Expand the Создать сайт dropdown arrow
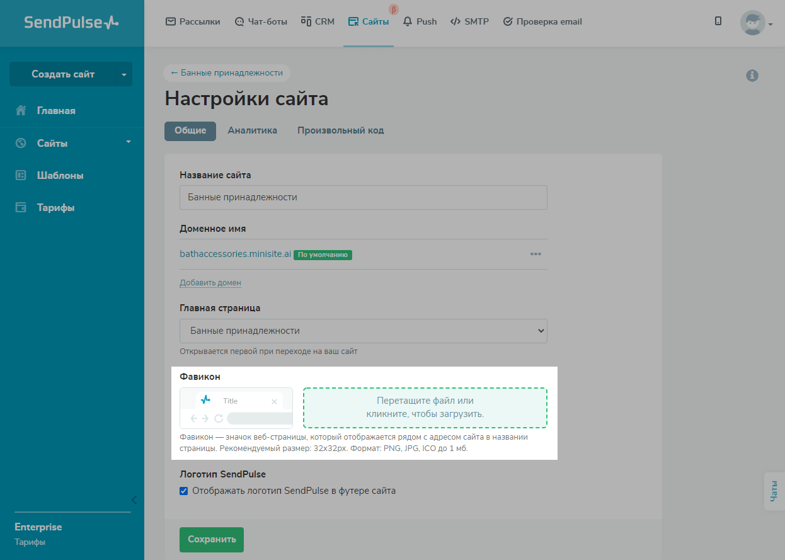Viewport: 785px width, 560px height. pyautogui.click(x=124, y=74)
